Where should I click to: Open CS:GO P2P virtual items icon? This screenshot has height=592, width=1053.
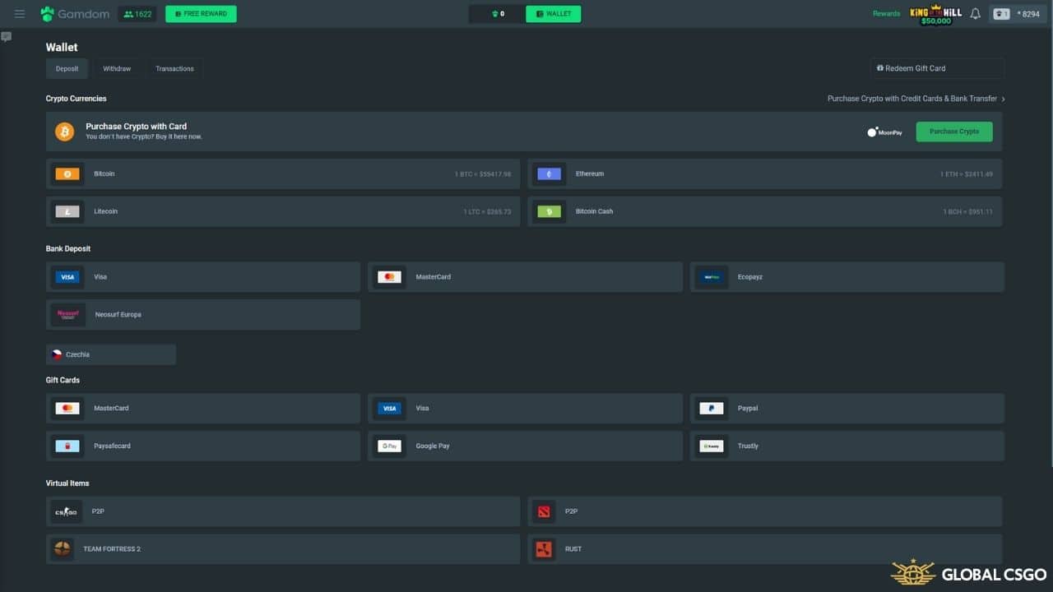[x=66, y=511]
